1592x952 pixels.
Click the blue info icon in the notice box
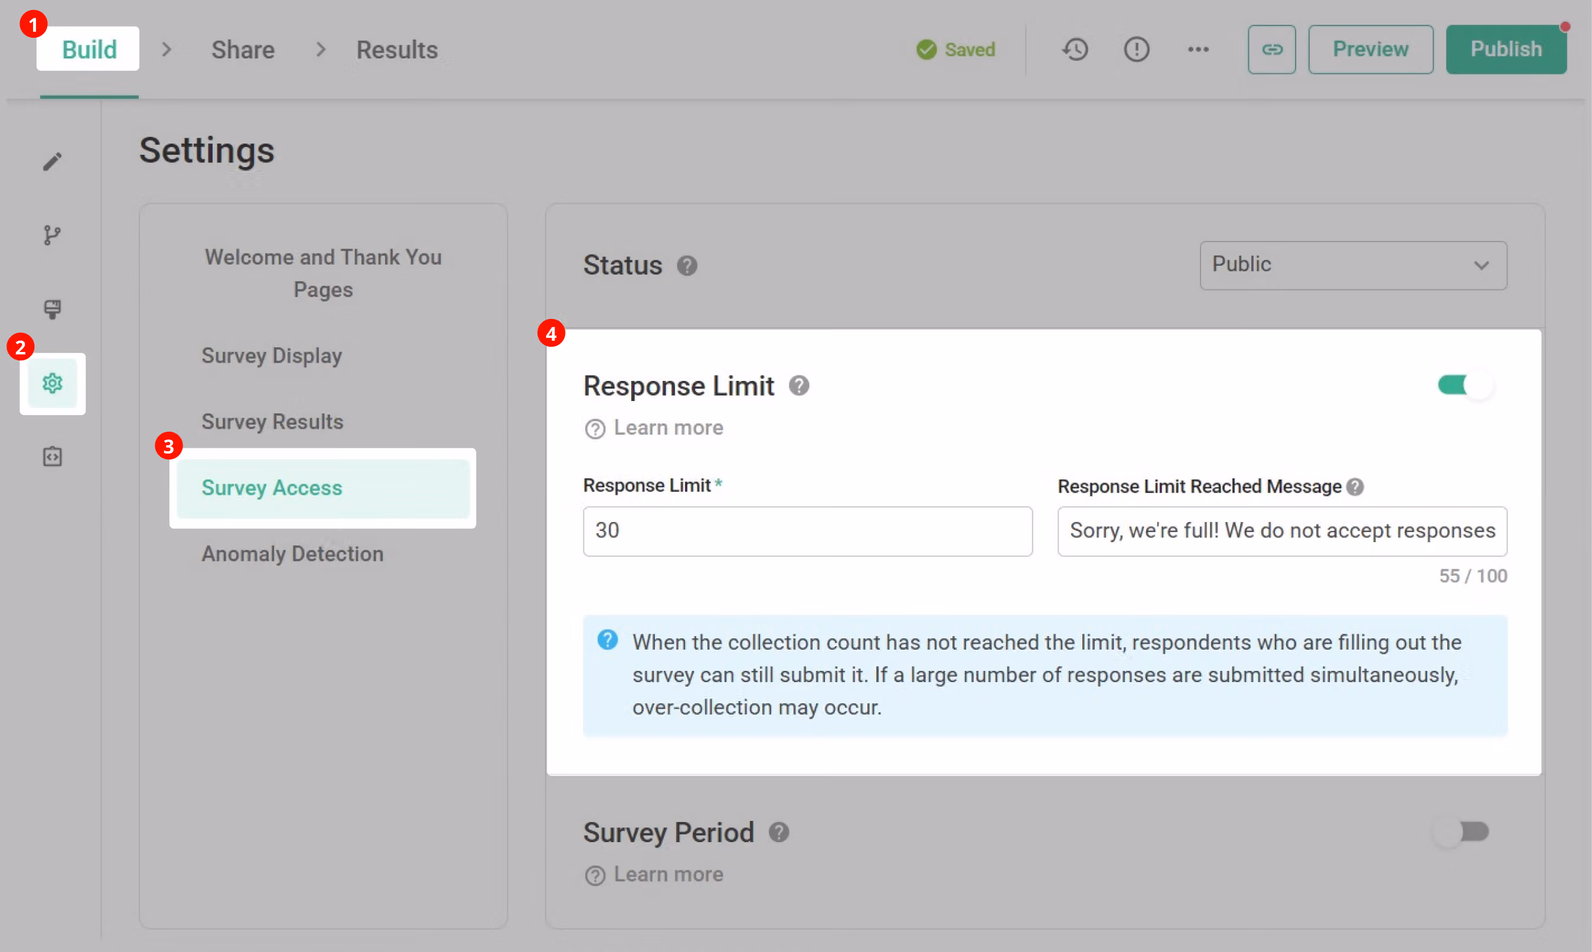(x=608, y=640)
